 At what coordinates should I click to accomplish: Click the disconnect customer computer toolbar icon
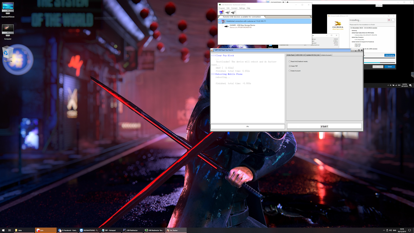coord(221,12)
